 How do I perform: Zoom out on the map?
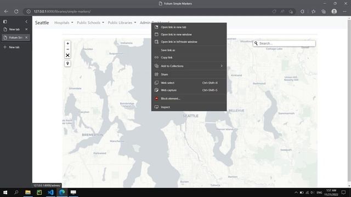pos(67,49)
